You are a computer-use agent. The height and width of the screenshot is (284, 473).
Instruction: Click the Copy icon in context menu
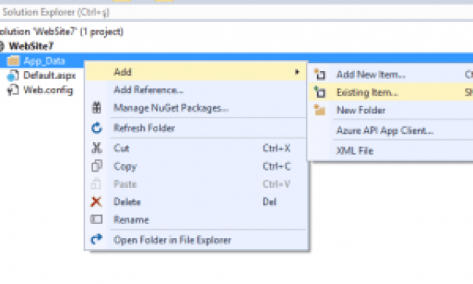click(x=97, y=166)
